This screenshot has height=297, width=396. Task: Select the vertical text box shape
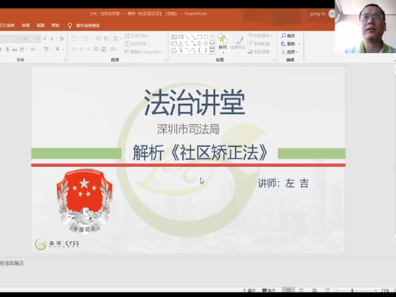pyautogui.click(x=181, y=37)
